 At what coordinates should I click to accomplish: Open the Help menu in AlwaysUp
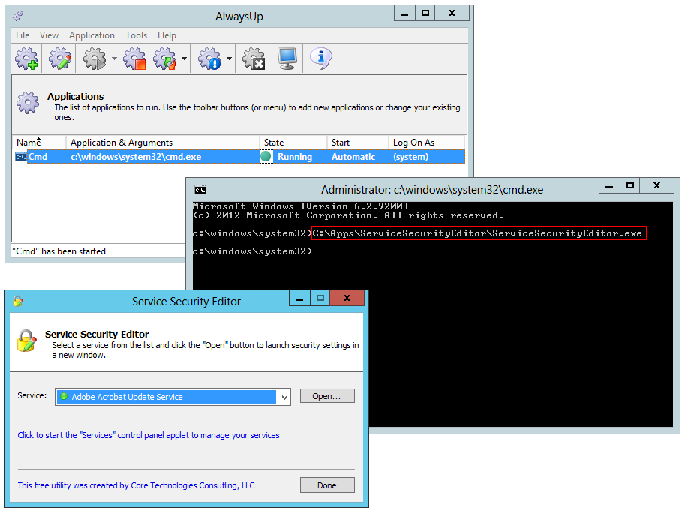click(x=167, y=35)
